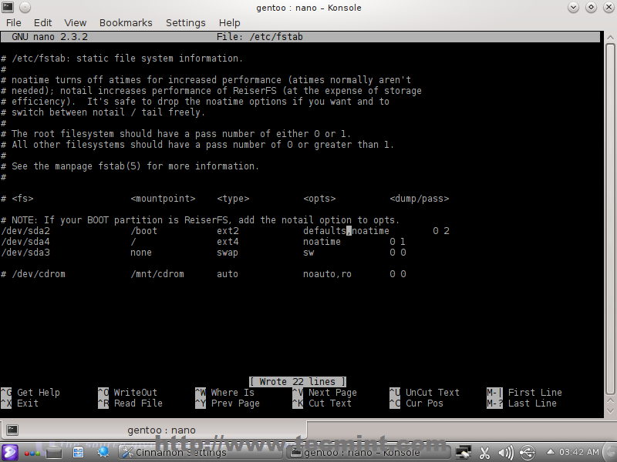
Task: Click the ^O WriteOut shortcut label
Action: point(128,392)
